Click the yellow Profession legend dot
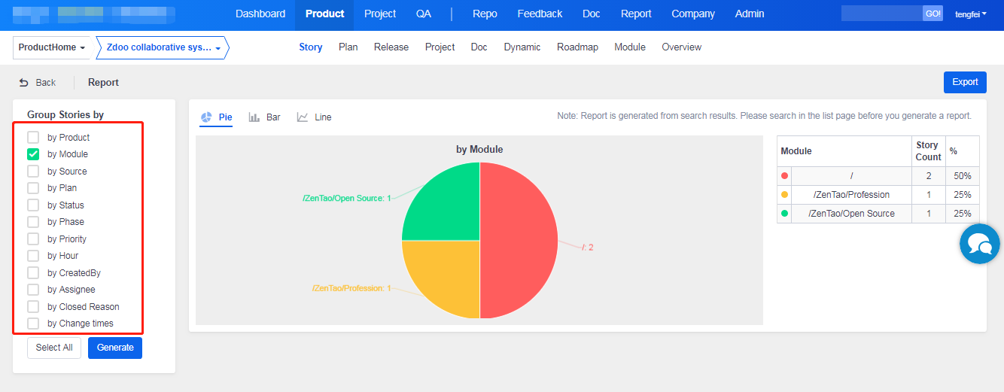The height and width of the screenshot is (392, 1004). (784, 195)
